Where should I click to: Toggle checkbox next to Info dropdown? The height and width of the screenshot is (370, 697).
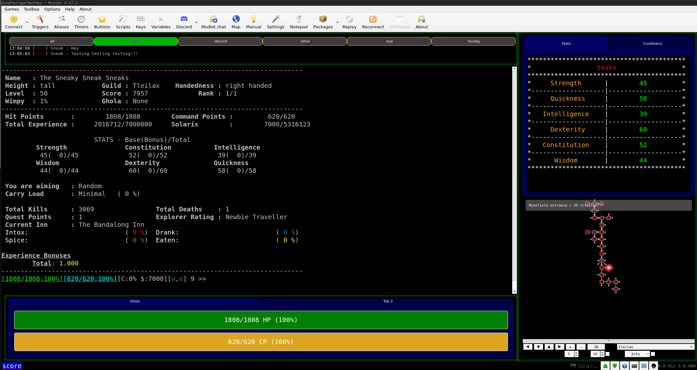pyautogui.click(x=653, y=354)
